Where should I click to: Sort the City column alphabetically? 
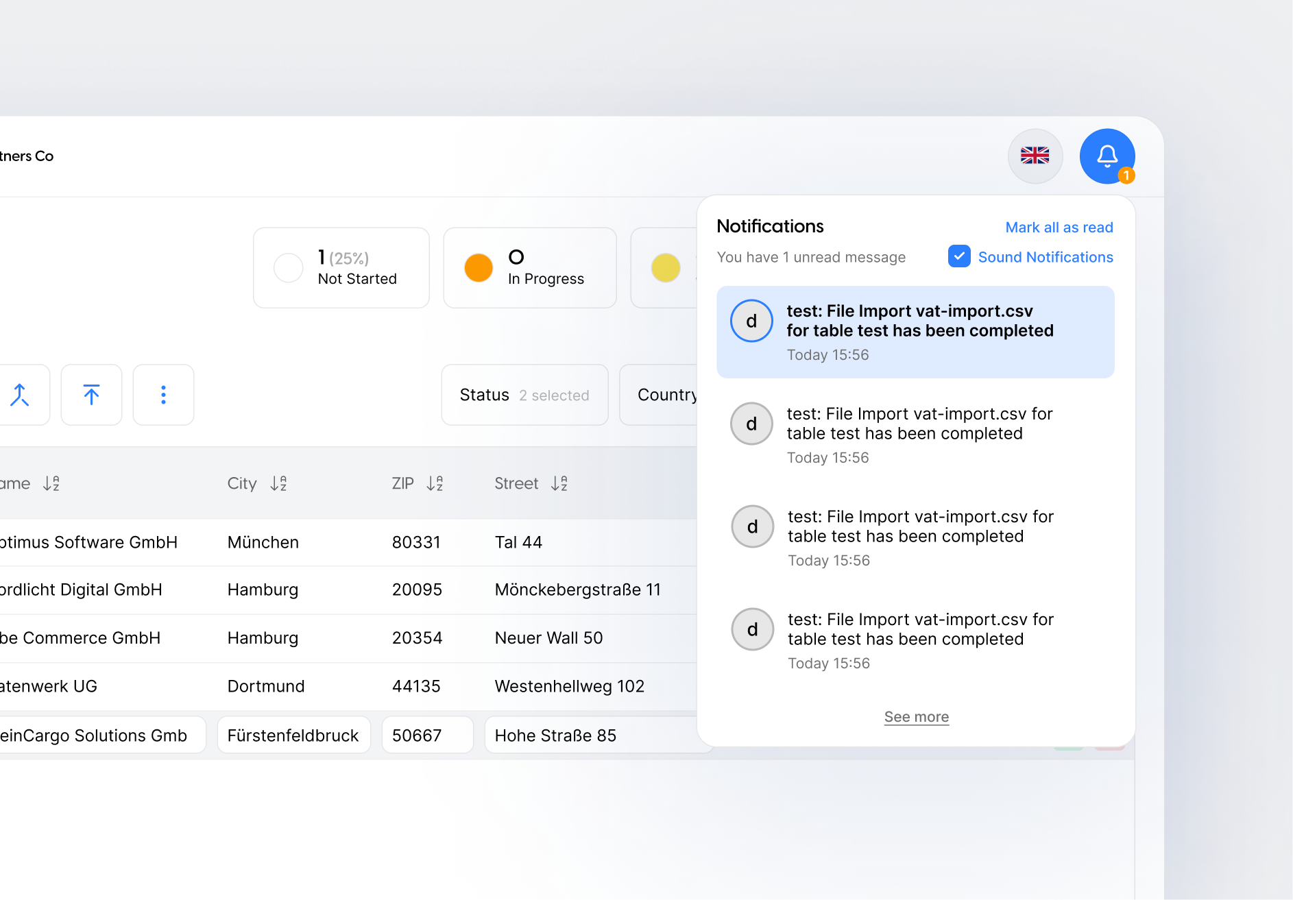tap(278, 483)
